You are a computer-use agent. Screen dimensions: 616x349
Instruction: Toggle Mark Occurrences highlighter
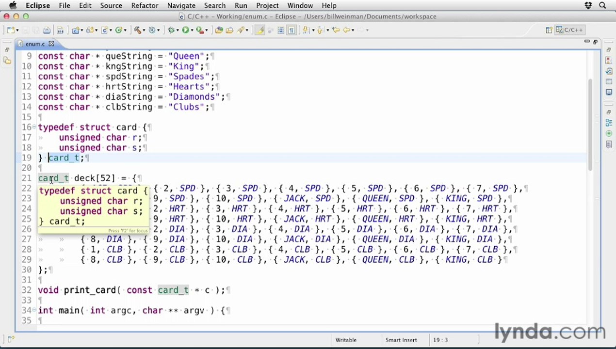(259, 30)
